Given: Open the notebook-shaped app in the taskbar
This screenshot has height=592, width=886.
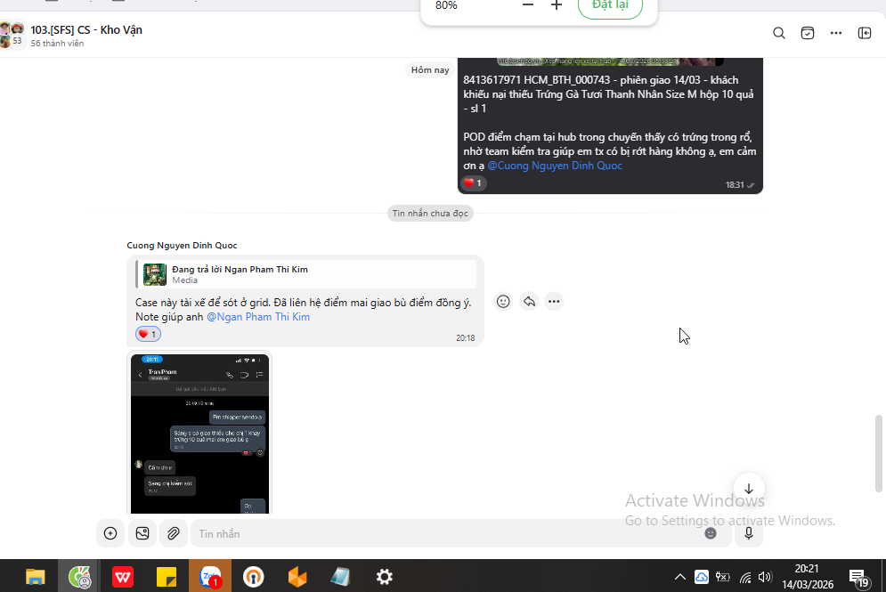Looking at the screenshot, I should coord(341,577).
